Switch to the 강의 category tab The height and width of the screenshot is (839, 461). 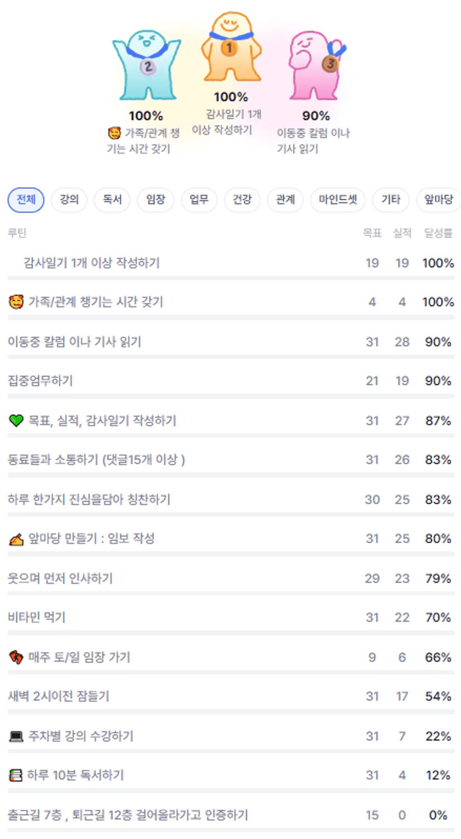tap(69, 200)
